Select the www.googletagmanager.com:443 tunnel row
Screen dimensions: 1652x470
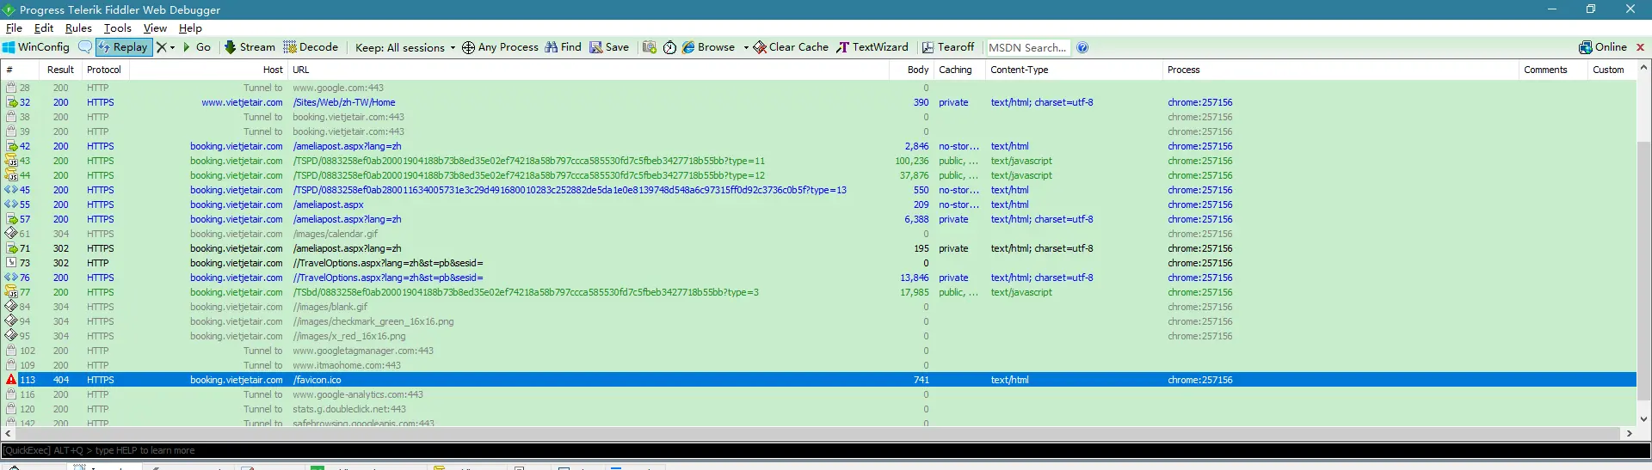tap(817, 351)
